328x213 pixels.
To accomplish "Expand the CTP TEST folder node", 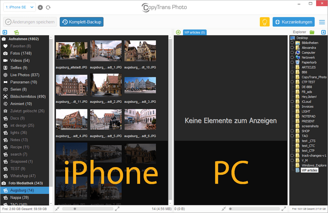I will tap(292, 82).
